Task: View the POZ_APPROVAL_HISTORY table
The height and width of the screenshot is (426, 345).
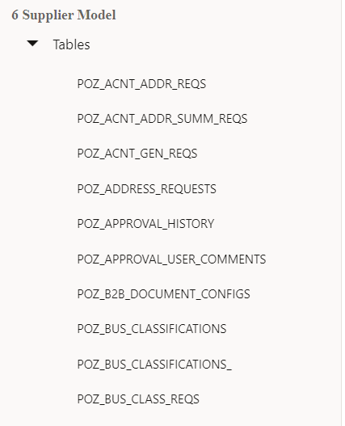Action: [x=145, y=224]
